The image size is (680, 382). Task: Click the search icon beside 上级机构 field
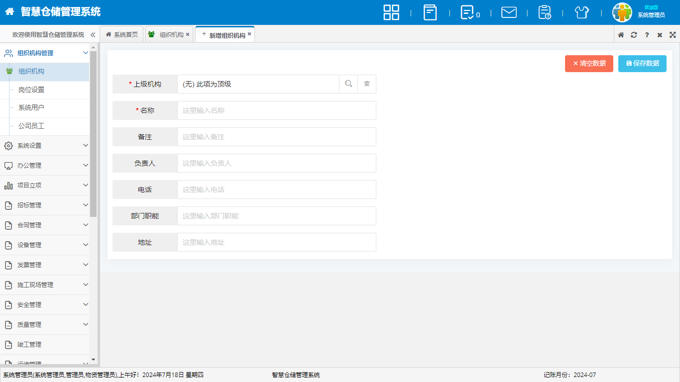[x=348, y=84]
